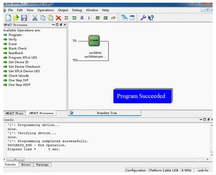Click the What's This help cursor icon
This screenshot has width=216, height=175.
[151, 18]
